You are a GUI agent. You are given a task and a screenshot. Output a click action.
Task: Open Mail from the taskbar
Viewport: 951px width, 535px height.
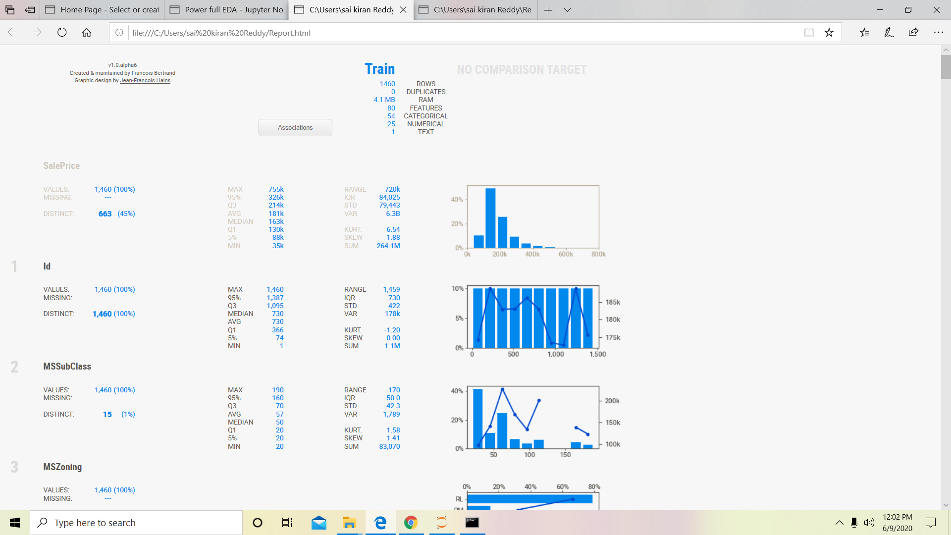[318, 522]
